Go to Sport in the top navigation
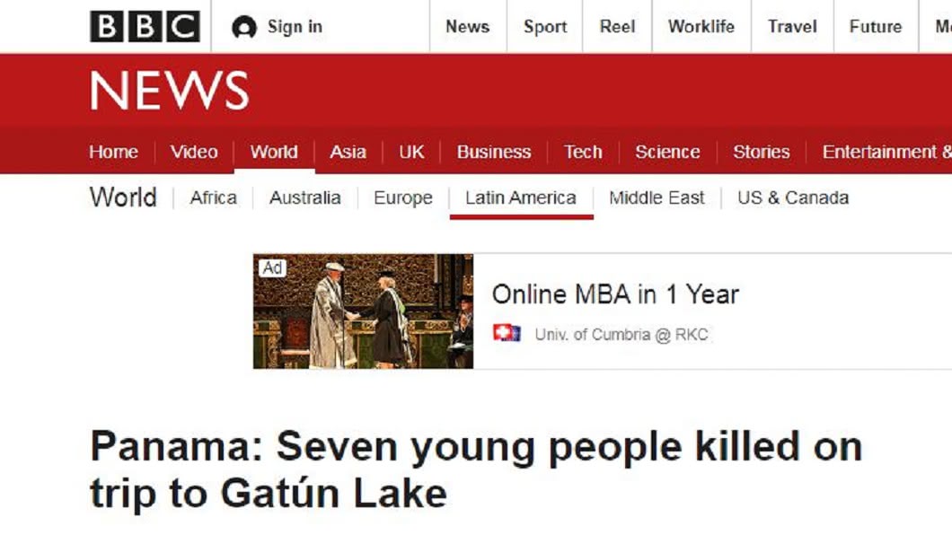This screenshot has height=535, width=952. [x=545, y=27]
